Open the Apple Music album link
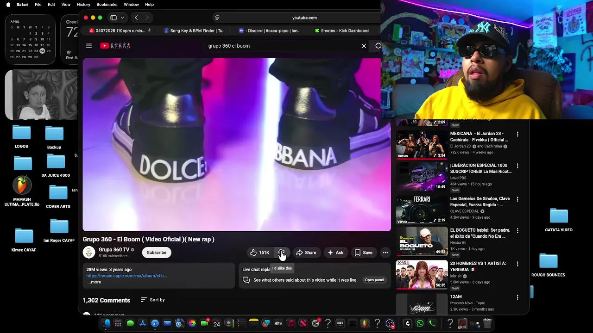The image size is (593, 333). coord(126,276)
